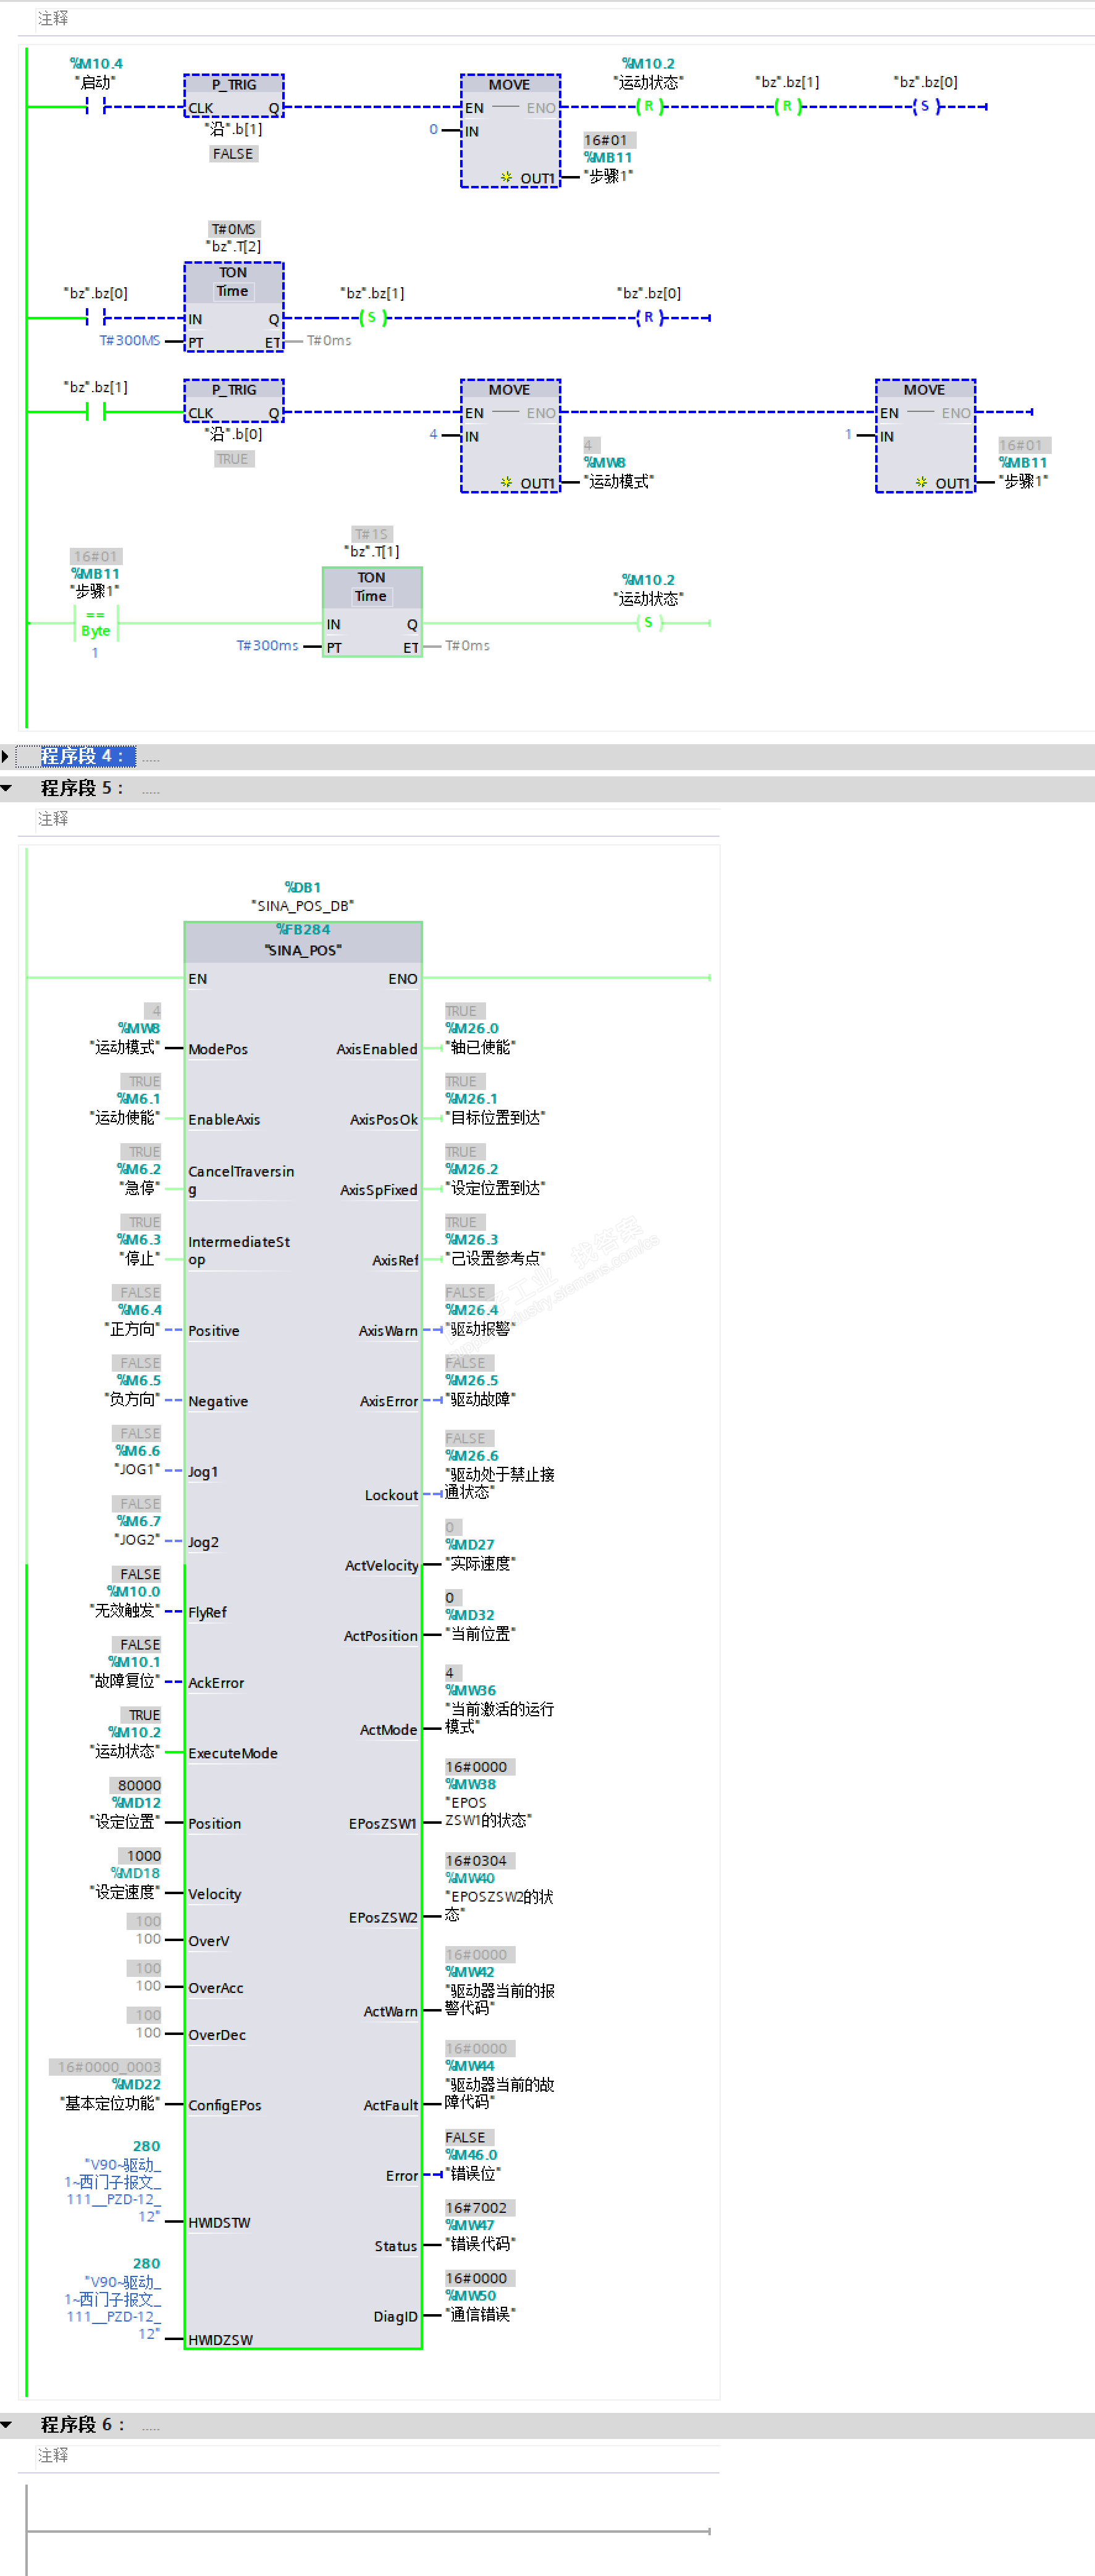
Task: Click the %M6.4 "正方向" tag
Action: coord(133,1319)
